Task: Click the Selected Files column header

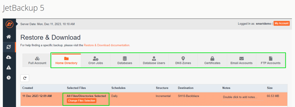Action: pos(76,88)
